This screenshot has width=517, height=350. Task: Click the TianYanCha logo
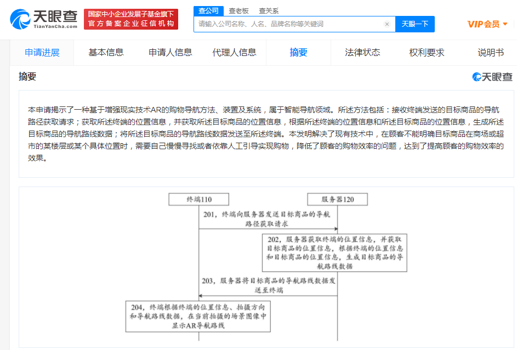coord(44,19)
